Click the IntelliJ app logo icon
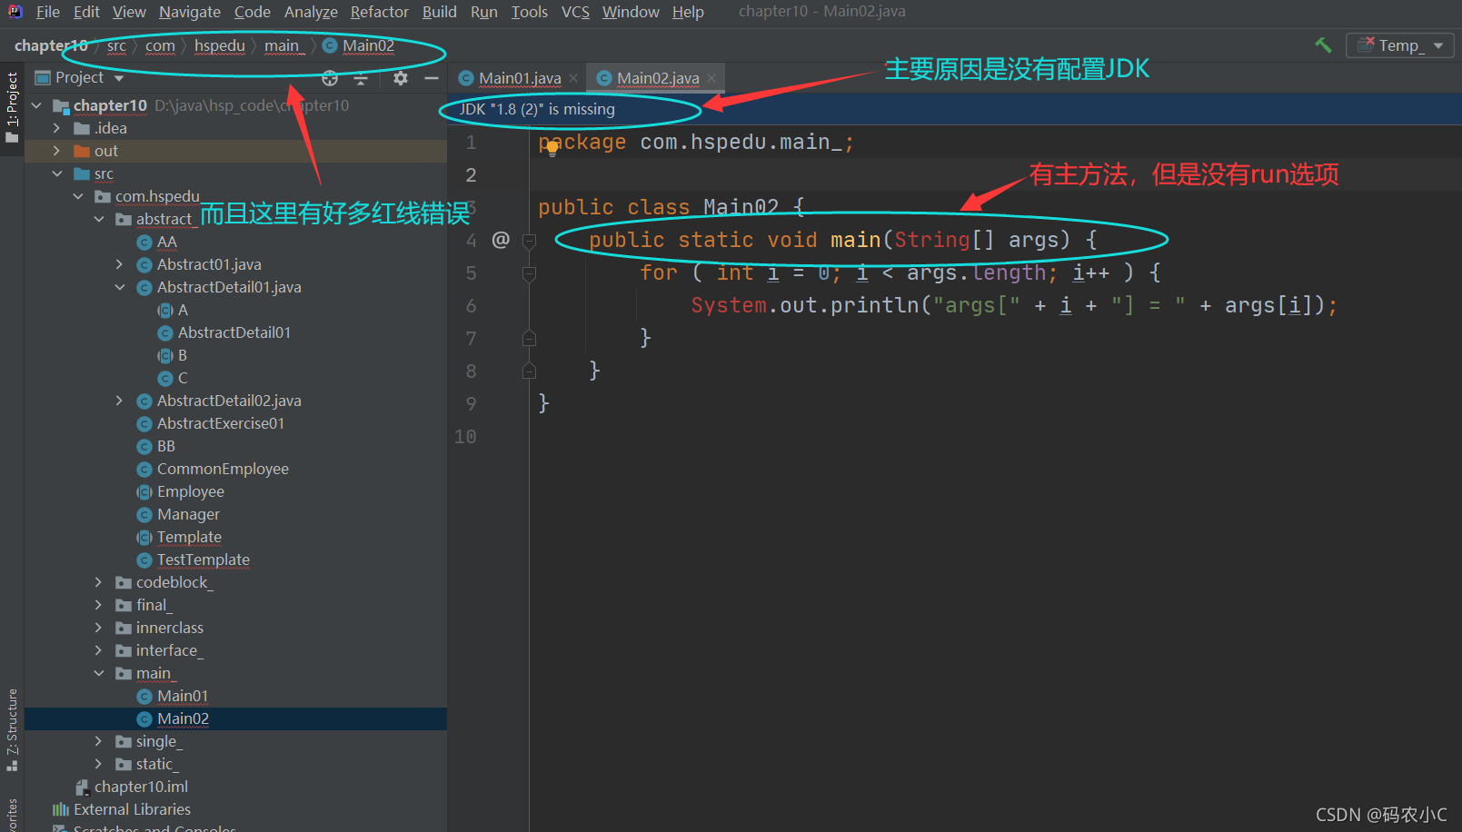The width and height of the screenshot is (1462, 832). [x=15, y=12]
